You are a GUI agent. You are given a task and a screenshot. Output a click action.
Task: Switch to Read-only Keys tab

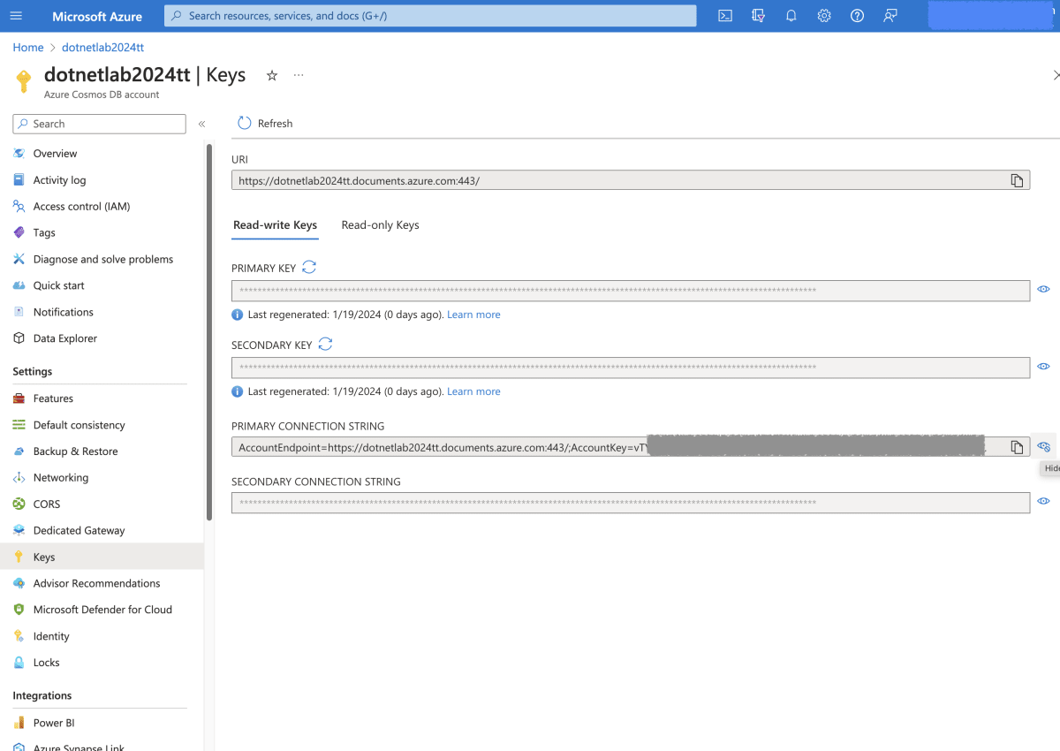pyautogui.click(x=380, y=225)
